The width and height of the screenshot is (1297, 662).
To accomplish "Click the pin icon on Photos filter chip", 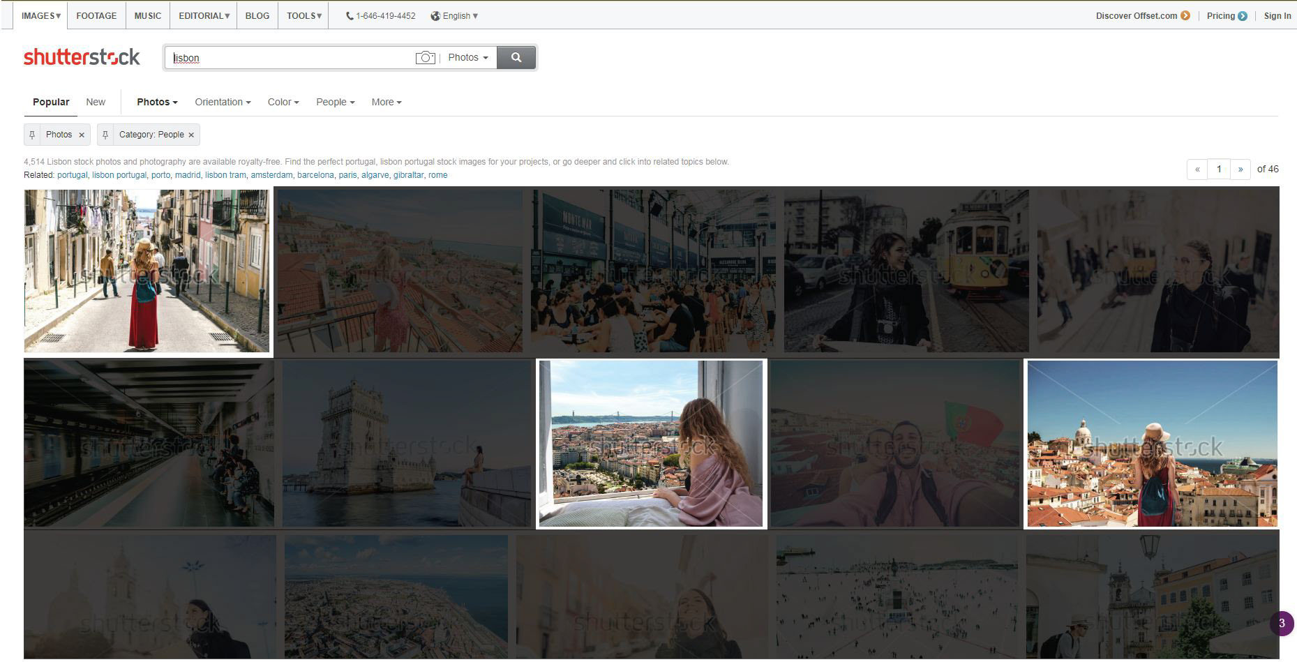I will pyautogui.click(x=32, y=135).
